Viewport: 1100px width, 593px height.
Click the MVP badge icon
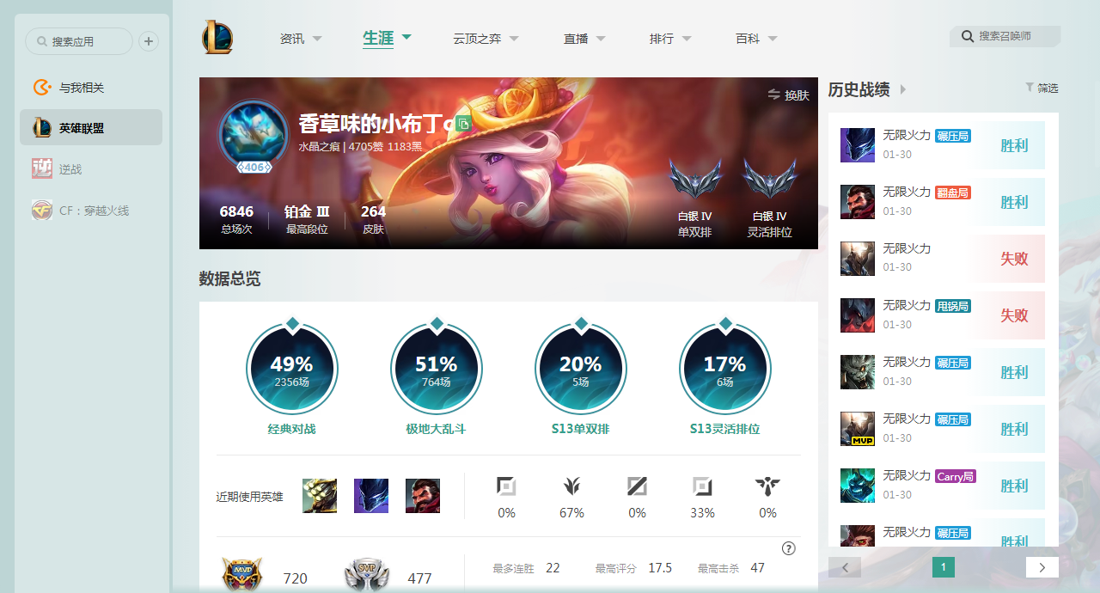(x=241, y=575)
